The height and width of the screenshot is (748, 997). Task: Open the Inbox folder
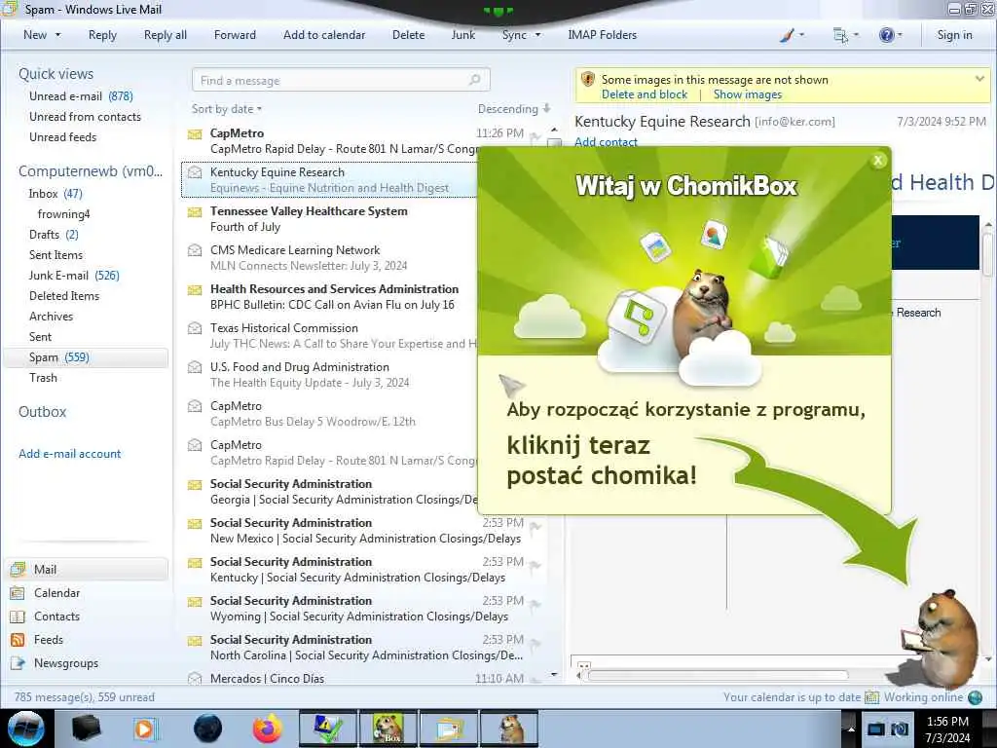(x=55, y=194)
